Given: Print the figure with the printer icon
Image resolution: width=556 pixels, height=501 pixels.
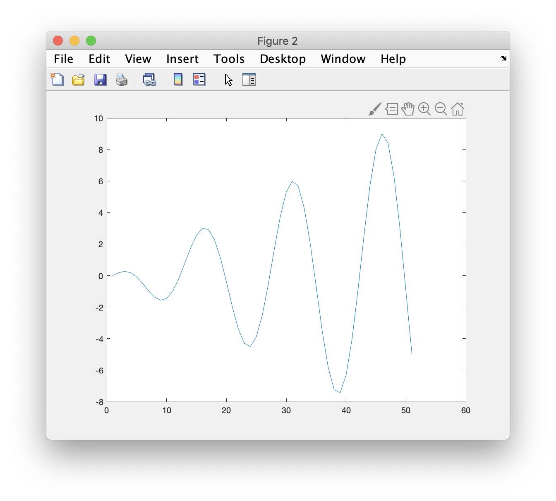Looking at the screenshot, I should coord(122,79).
